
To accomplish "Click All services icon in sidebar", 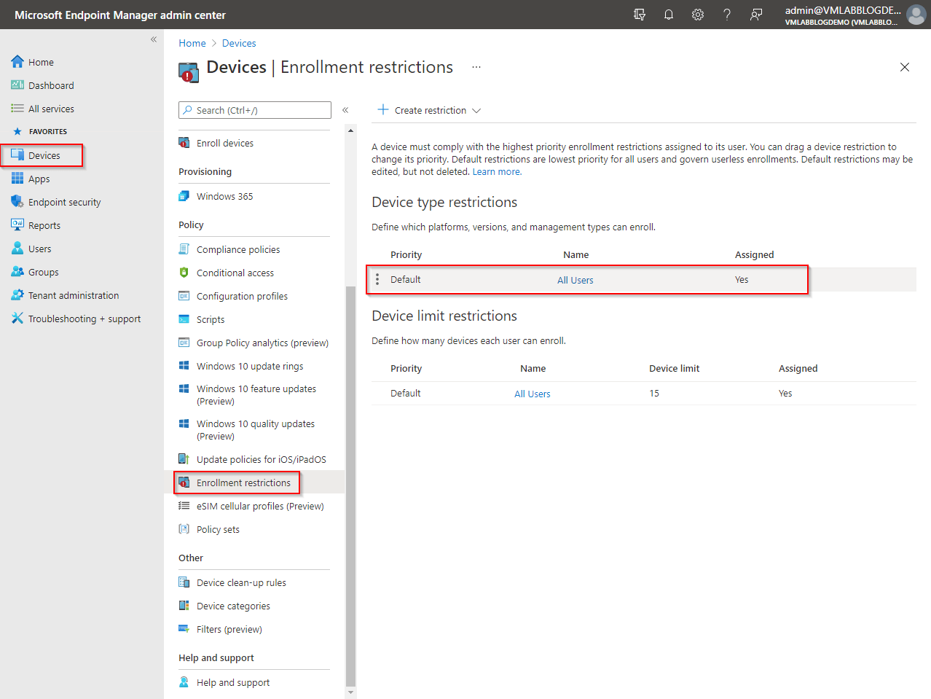I will coord(17,109).
